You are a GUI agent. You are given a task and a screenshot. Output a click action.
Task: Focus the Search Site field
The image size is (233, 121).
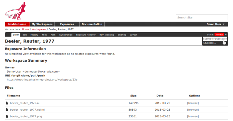coord(202,17)
